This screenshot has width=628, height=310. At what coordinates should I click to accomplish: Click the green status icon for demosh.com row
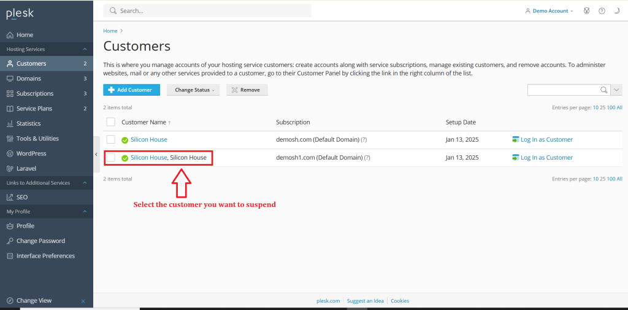[x=125, y=140]
